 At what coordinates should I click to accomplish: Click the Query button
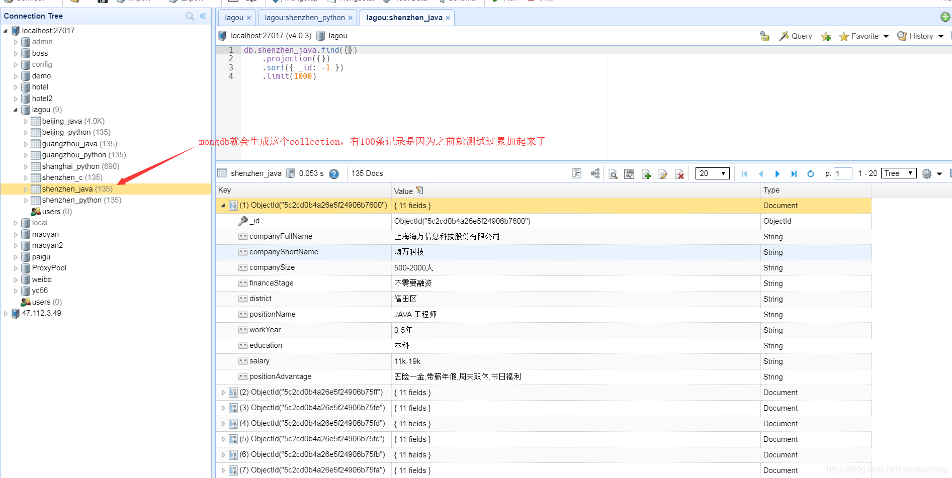(796, 36)
